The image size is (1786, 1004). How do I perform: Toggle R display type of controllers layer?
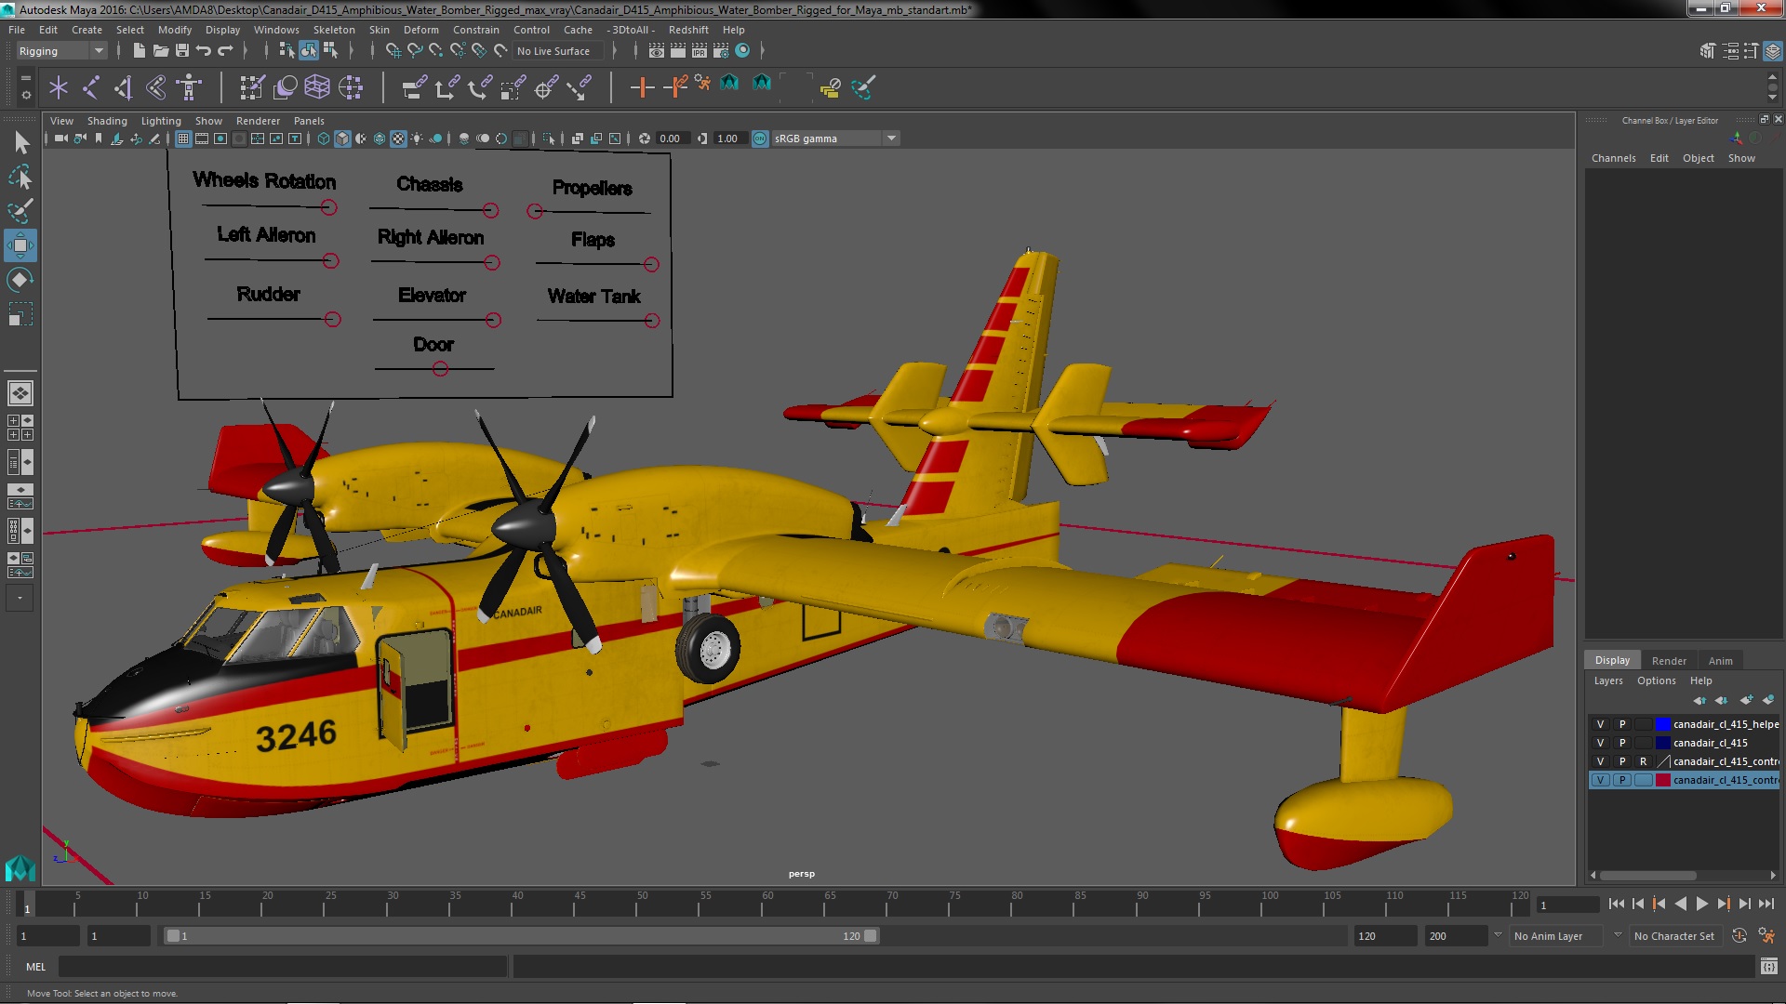tap(1644, 761)
